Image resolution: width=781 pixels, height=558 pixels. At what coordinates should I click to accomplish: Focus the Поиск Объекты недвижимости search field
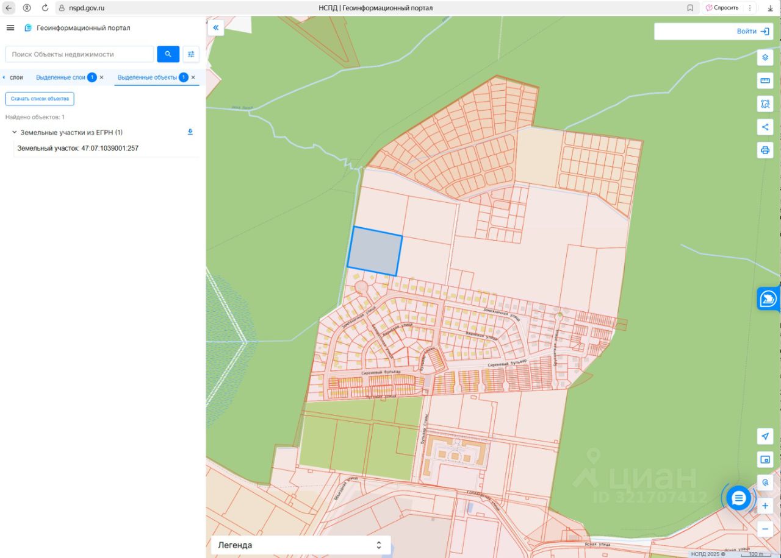tap(79, 54)
